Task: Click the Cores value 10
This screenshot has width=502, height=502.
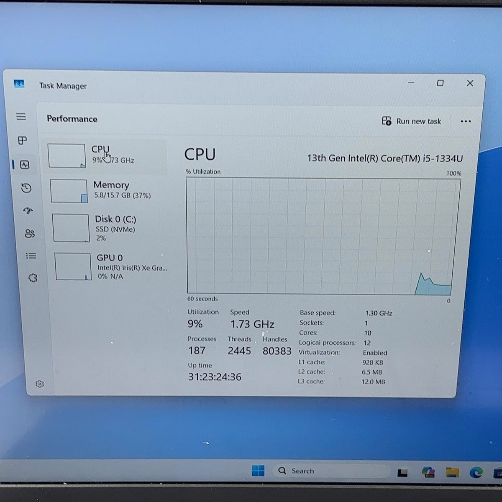Action: [368, 333]
